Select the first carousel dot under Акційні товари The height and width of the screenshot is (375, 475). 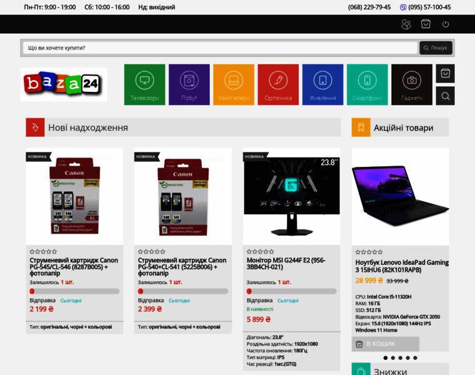point(386,357)
